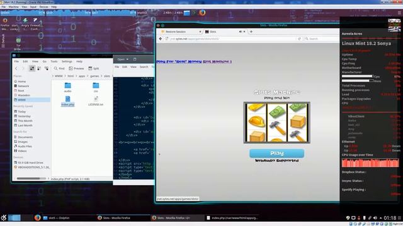The height and width of the screenshot is (226, 403).
Task: Toggle Preview in Dolphin toolbar
Action: (76, 68)
